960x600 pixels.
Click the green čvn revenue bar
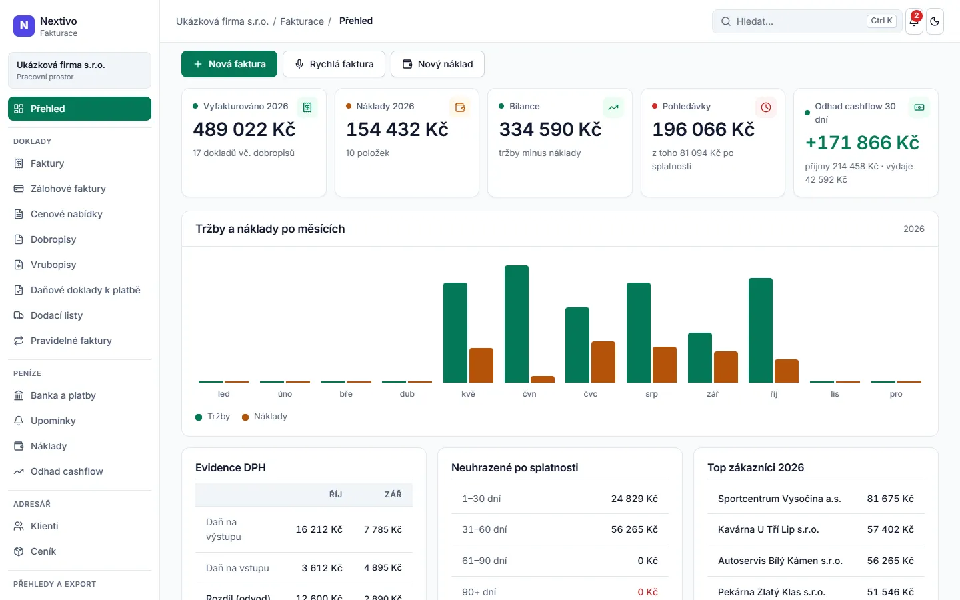pos(517,324)
